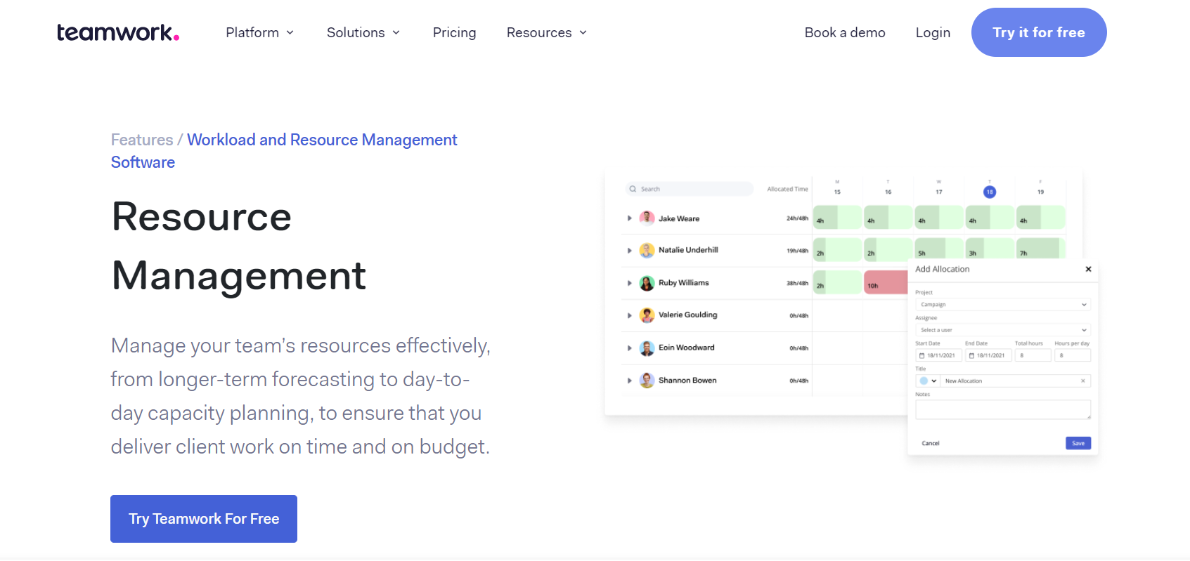Click Ruby Williams' avatar
Screen dimensions: 1190x561
click(647, 283)
